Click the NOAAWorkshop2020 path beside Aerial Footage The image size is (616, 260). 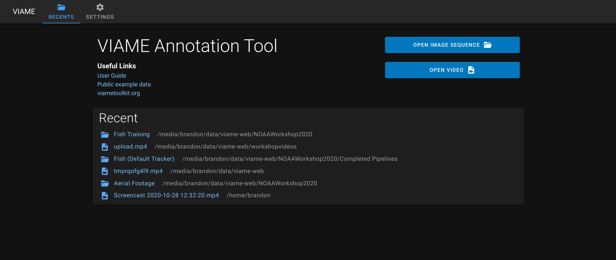pos(240,183)
